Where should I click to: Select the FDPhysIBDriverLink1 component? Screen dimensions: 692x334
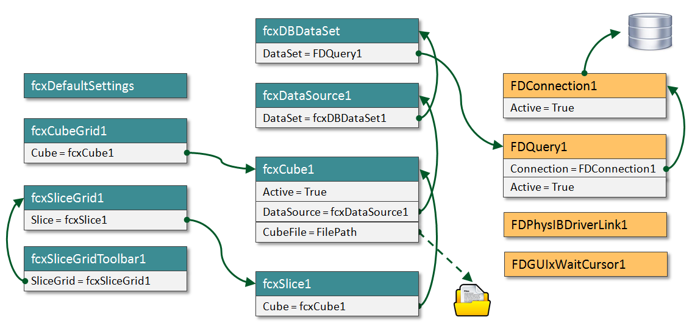click(585, 224)
